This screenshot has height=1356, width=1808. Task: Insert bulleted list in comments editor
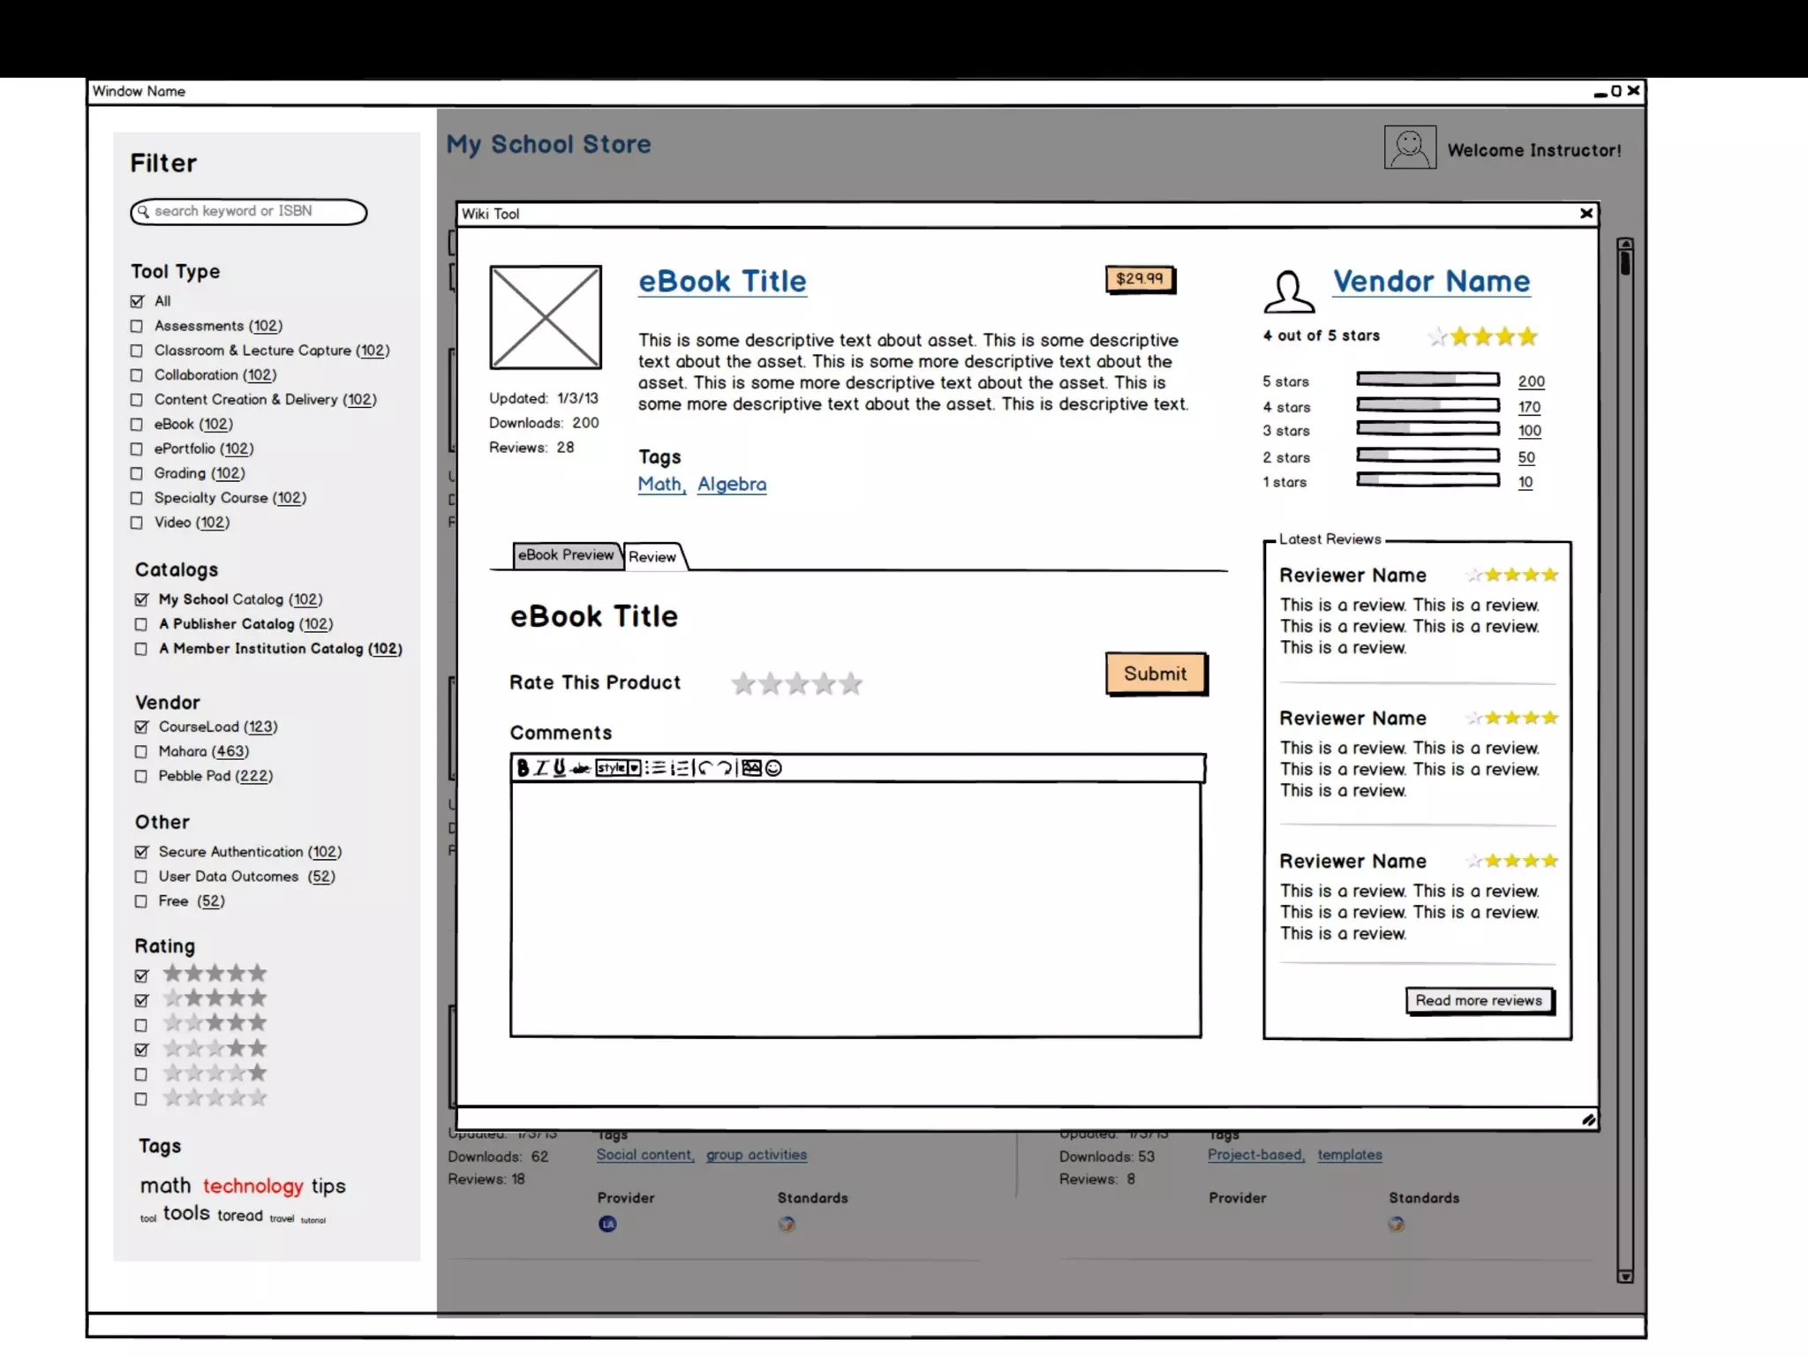point(656,768)
